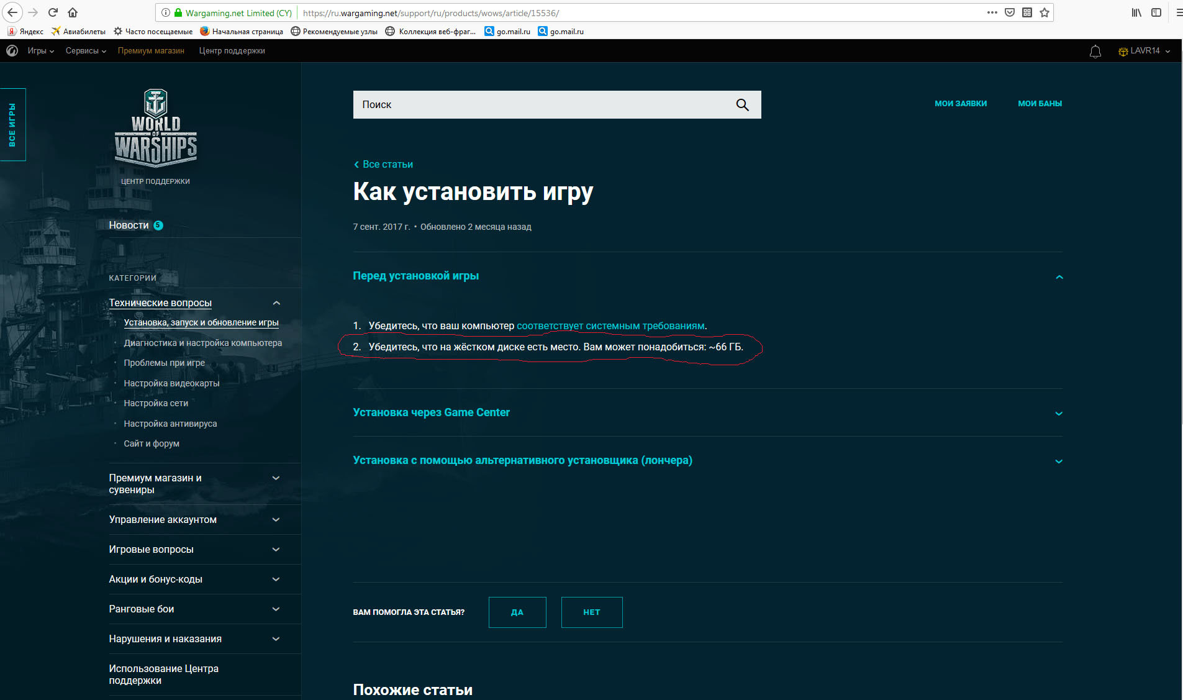This screenshot has width=1183, height=700.
Task: Go to browser home page icon
Action: coord(73,12)
